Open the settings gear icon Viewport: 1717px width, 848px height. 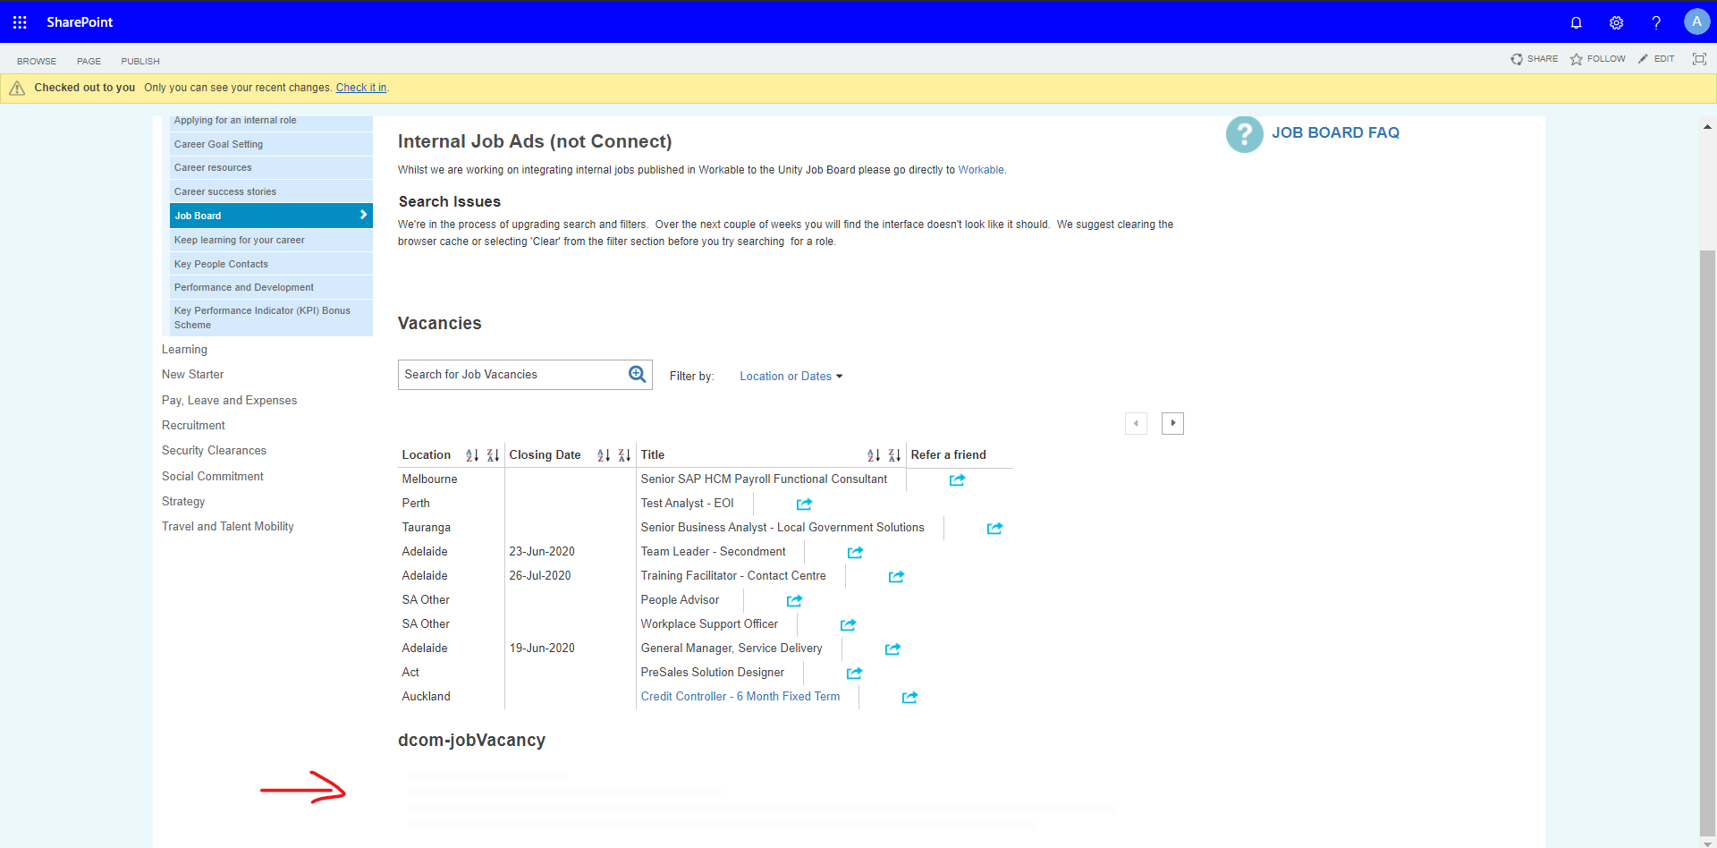[1616, 22]
